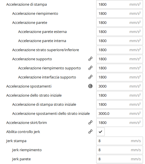Screen dimensions: 145x164
Task: Select the Accelerazione dello strato iniziale label
Action: 34,96
